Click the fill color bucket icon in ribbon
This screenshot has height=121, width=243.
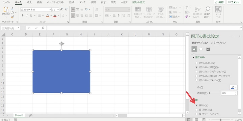point(48,15)
